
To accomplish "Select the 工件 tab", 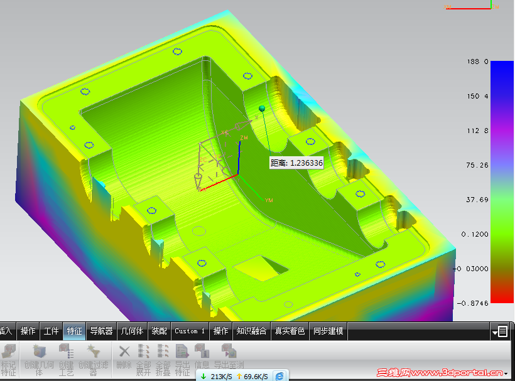I will pyautogui.click(x=51, y=331).
